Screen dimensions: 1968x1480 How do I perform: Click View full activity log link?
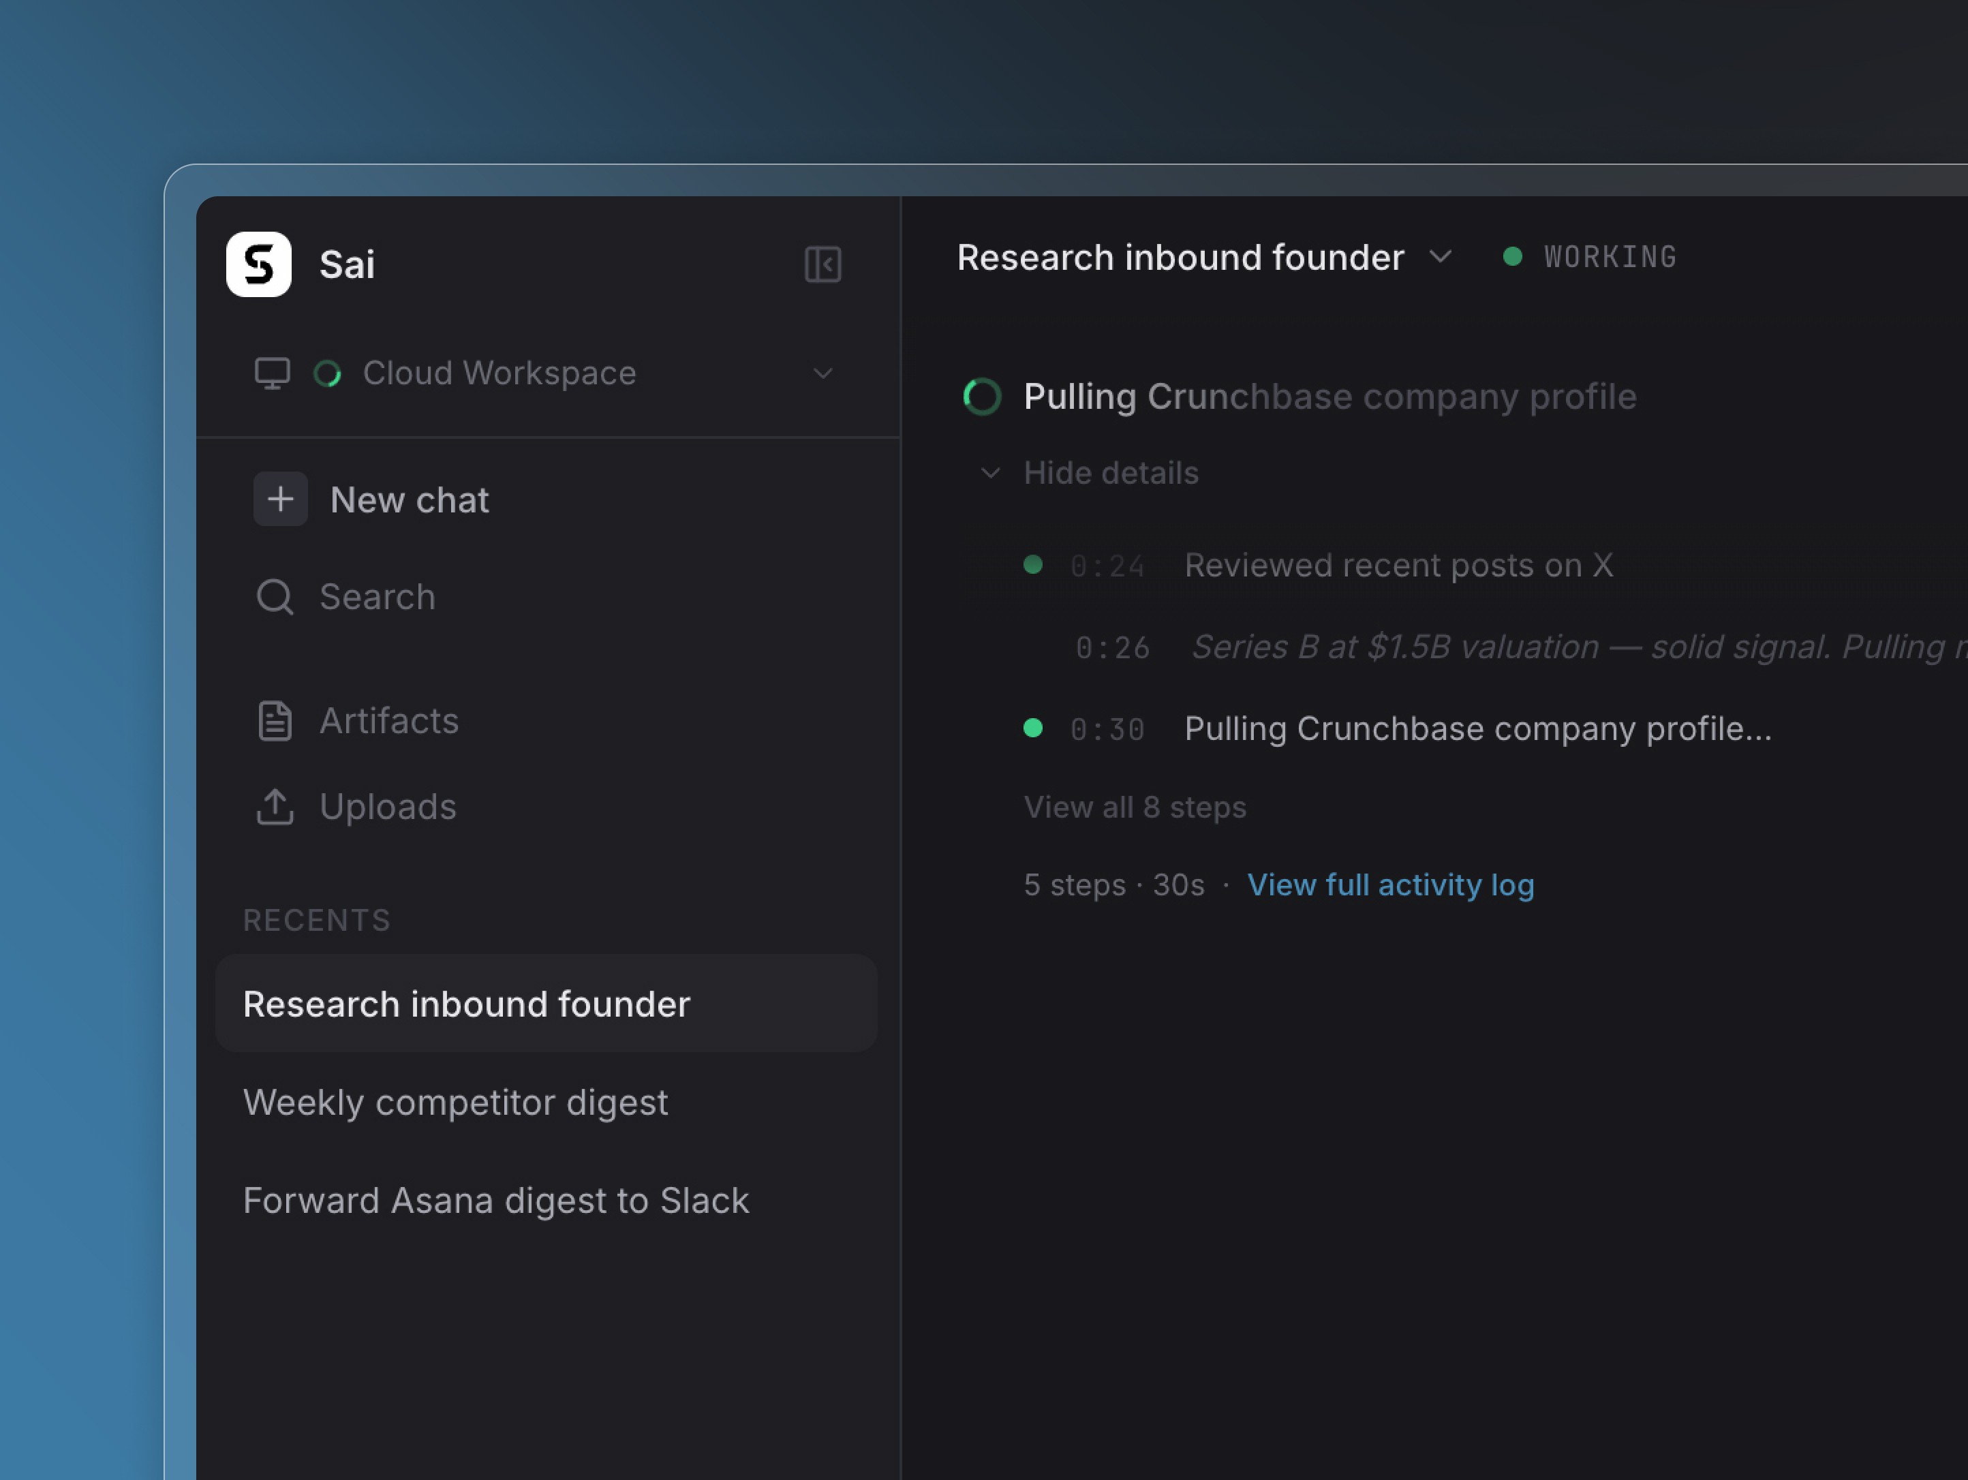pyautogui.click(x=1389, y=885)
